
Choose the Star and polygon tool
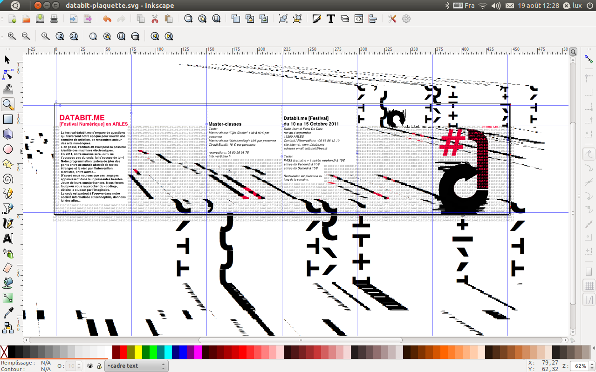[x=7, y=164]
